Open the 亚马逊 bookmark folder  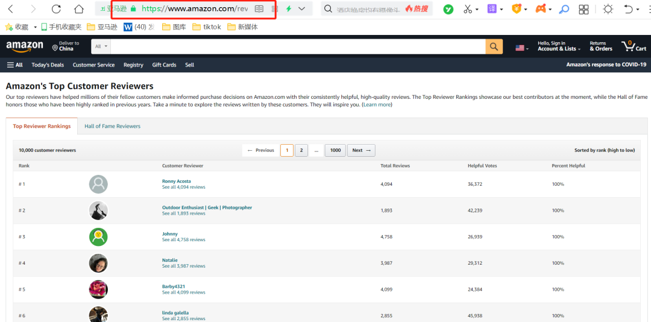(102, 27)
